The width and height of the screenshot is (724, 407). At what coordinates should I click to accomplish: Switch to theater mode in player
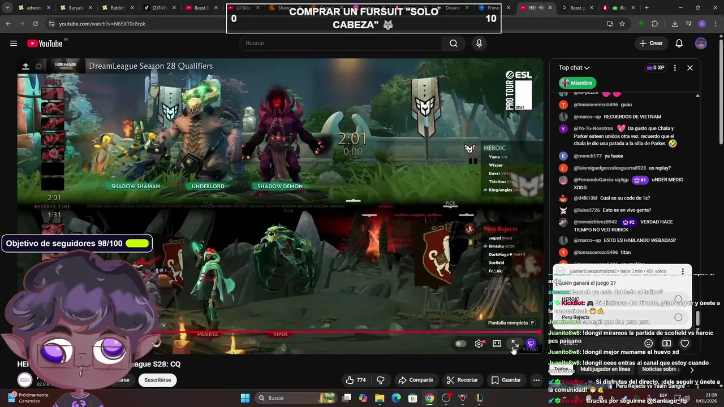[497, 344]
